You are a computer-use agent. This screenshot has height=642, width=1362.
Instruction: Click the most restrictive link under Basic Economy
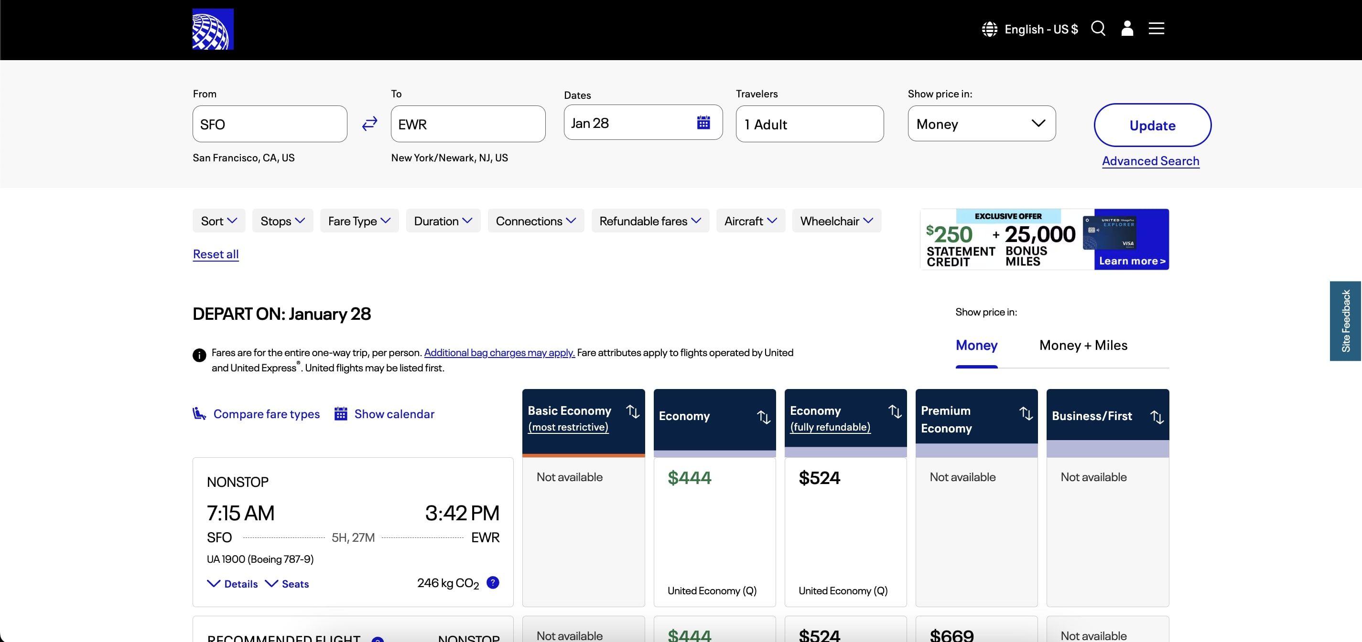[x=568, y=427]
